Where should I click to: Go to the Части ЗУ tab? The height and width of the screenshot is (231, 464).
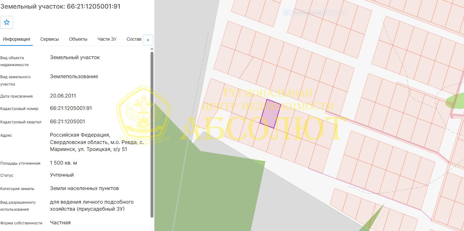pyautogui.click(x=107, y=39)
